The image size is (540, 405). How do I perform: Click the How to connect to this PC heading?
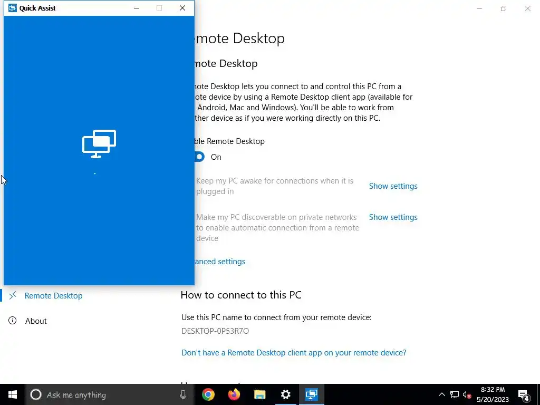coord(241,295)
